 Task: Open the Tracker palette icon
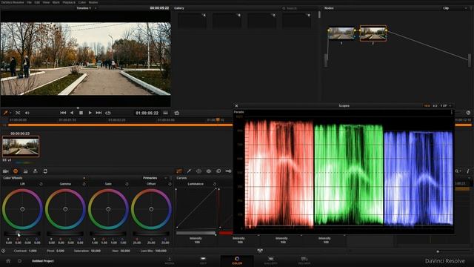click(x=209, y=171)
